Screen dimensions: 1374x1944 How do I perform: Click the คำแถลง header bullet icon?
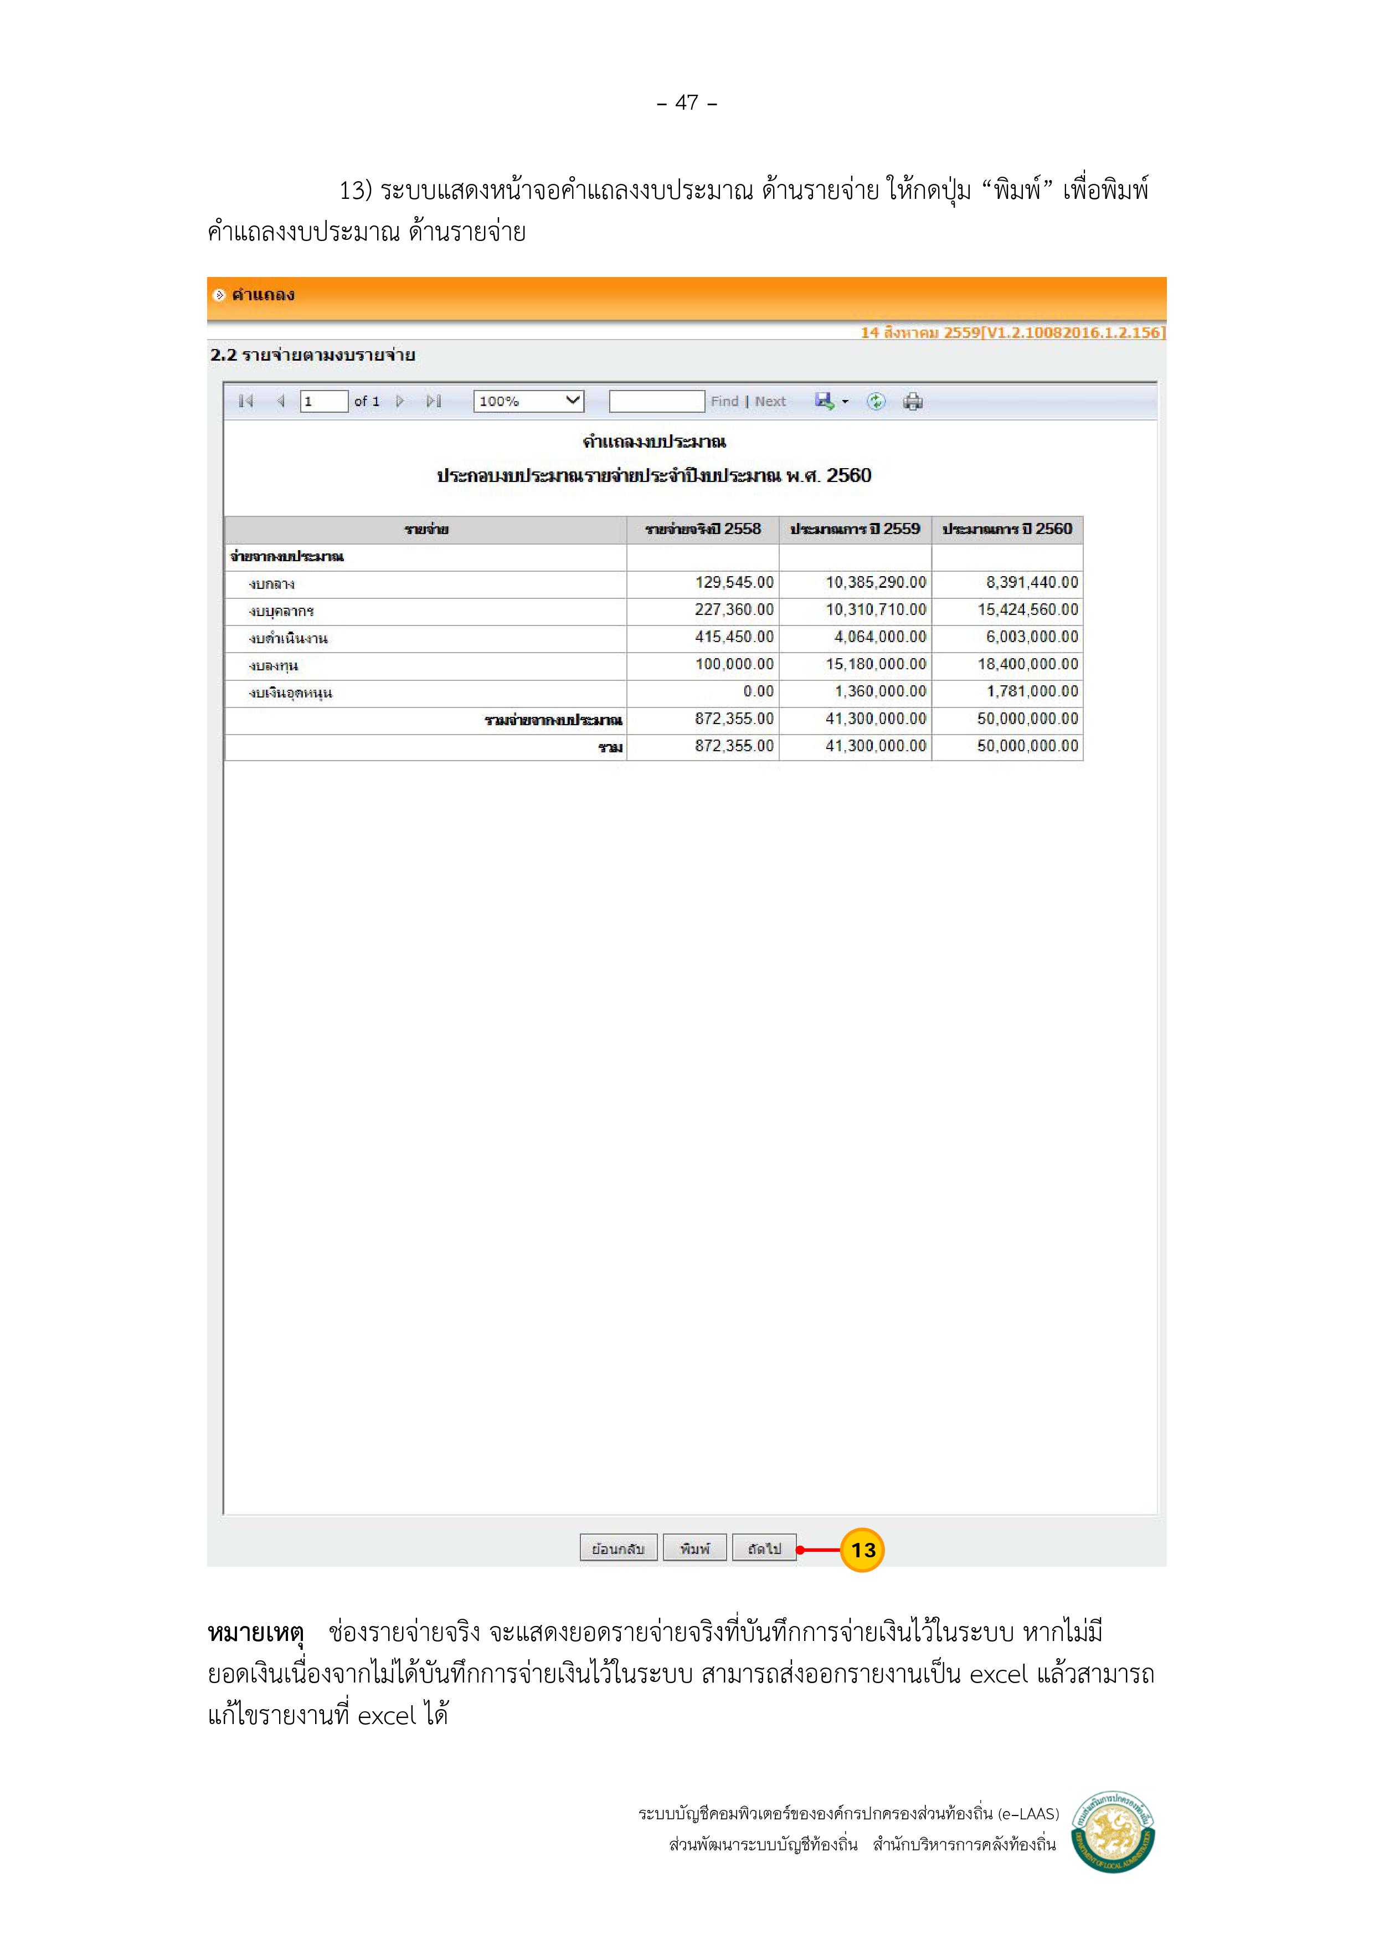(219, 295)
